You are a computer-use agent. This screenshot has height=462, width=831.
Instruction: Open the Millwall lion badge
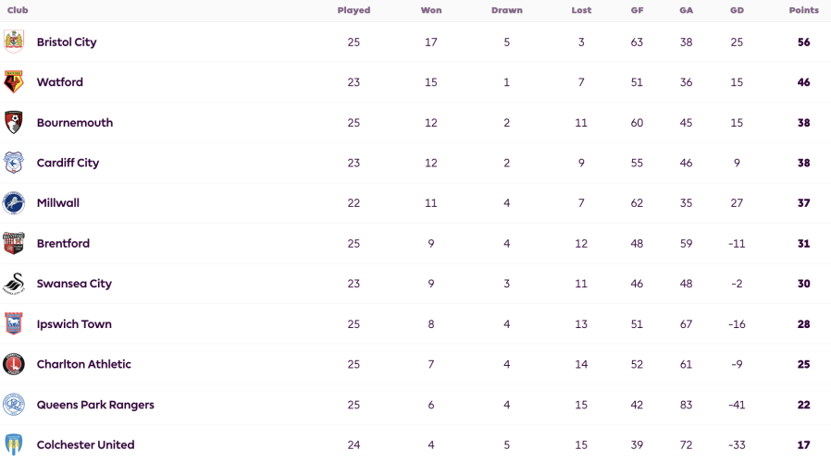coord(14,203)
